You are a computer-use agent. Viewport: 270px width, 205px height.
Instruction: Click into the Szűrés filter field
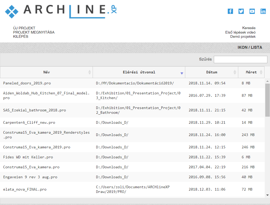click(240, 60)
